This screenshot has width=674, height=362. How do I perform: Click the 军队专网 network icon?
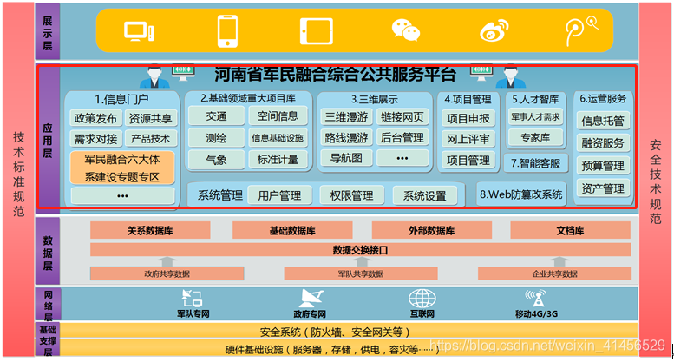pos(192,298)
